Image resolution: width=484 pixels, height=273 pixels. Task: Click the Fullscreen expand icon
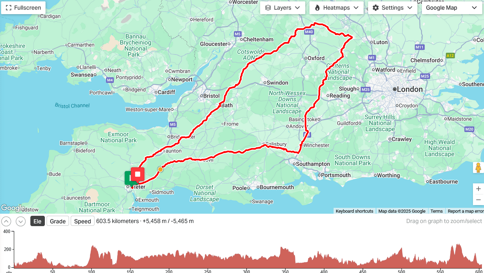(9, 8)
